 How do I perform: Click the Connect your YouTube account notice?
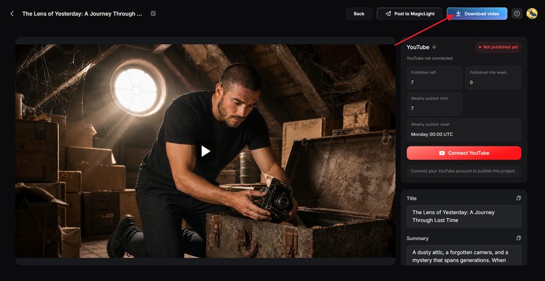coord(464,172)
